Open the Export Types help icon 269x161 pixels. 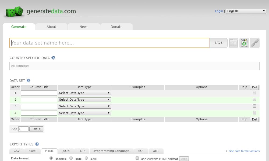tap(37, 144)
